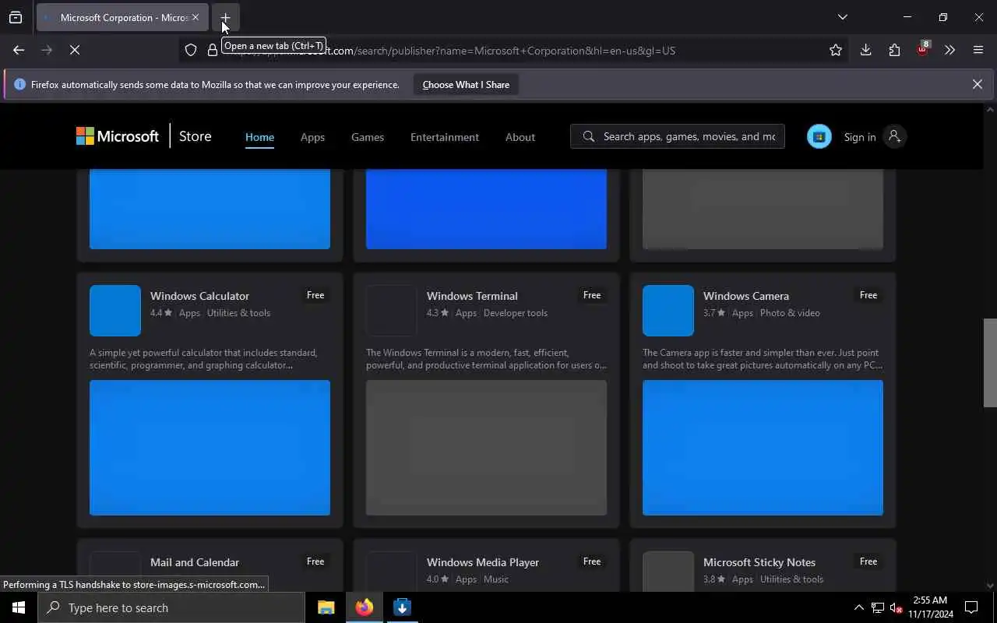The width and height of the screenshot is (997, 623).
Task: Open the Windows Start menu
Action: pos(19,607)
